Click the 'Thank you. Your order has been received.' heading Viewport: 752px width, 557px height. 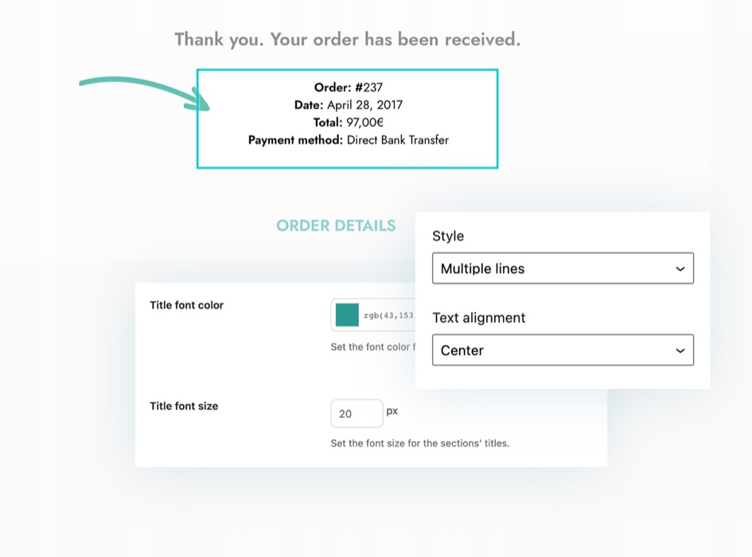(x=347, y=39)
